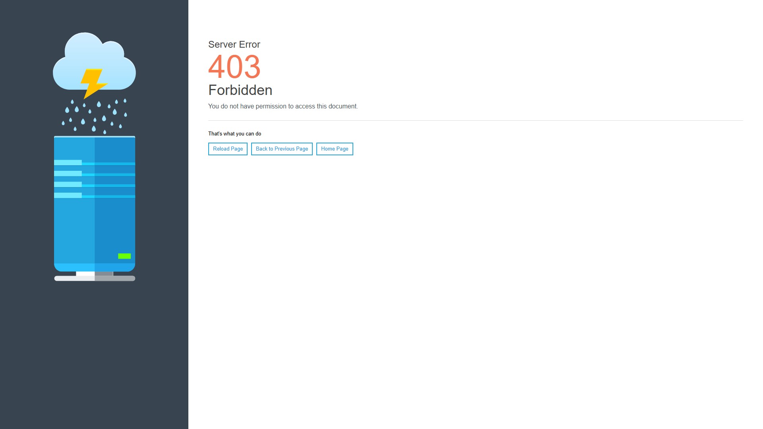Click the bottom light-cyan drive slot on server

pos(68,195)
